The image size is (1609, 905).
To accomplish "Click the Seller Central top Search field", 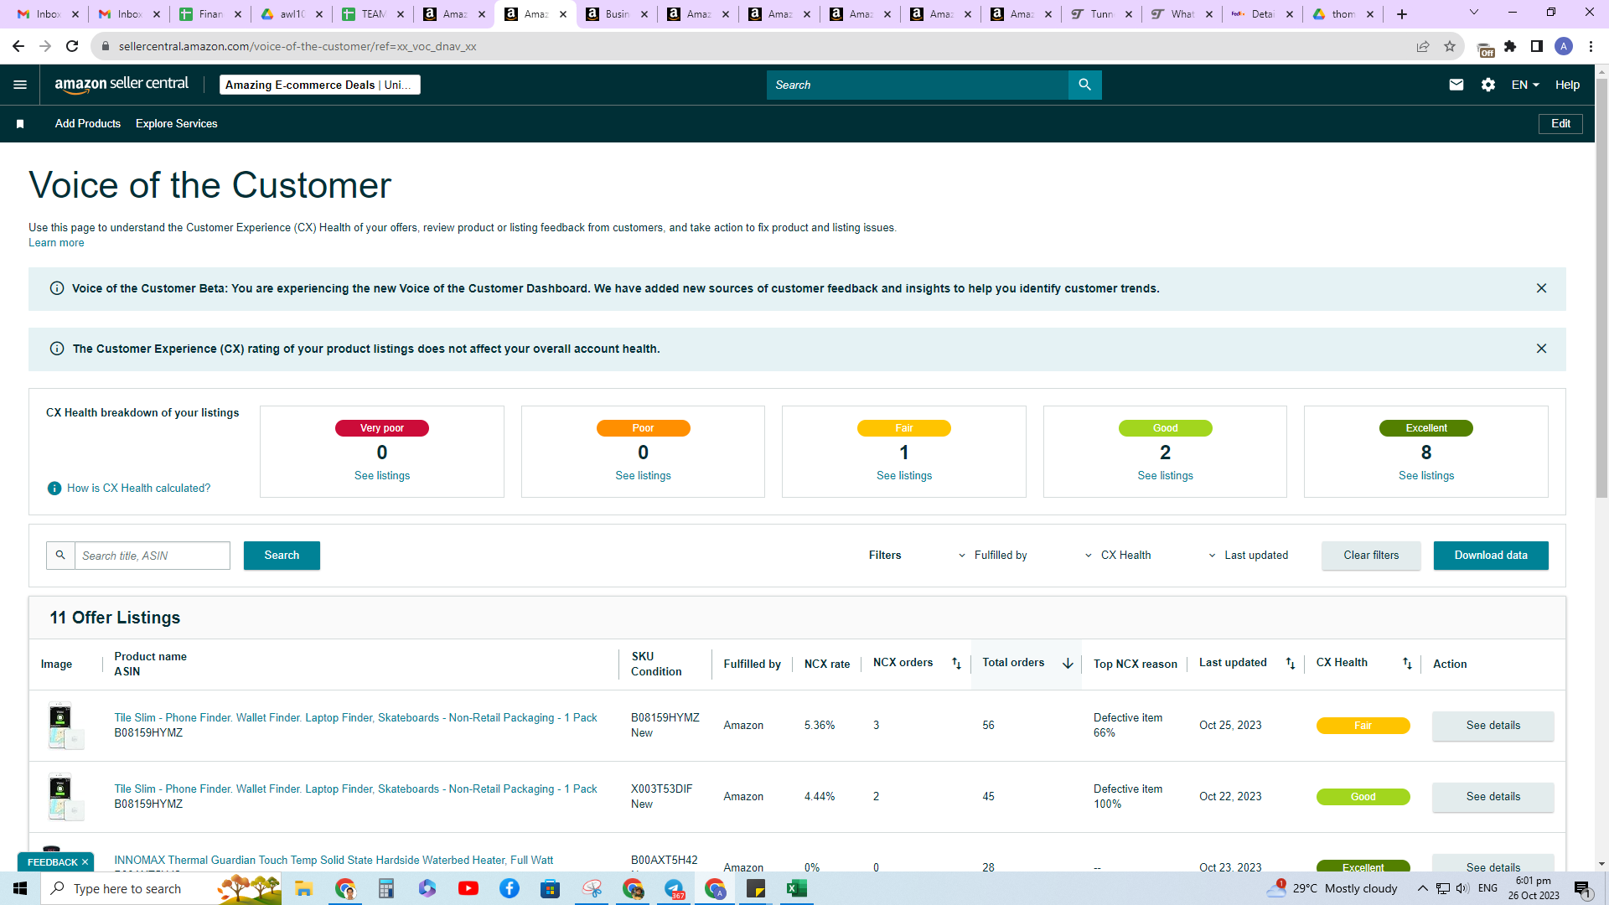I will pos(917,85).
